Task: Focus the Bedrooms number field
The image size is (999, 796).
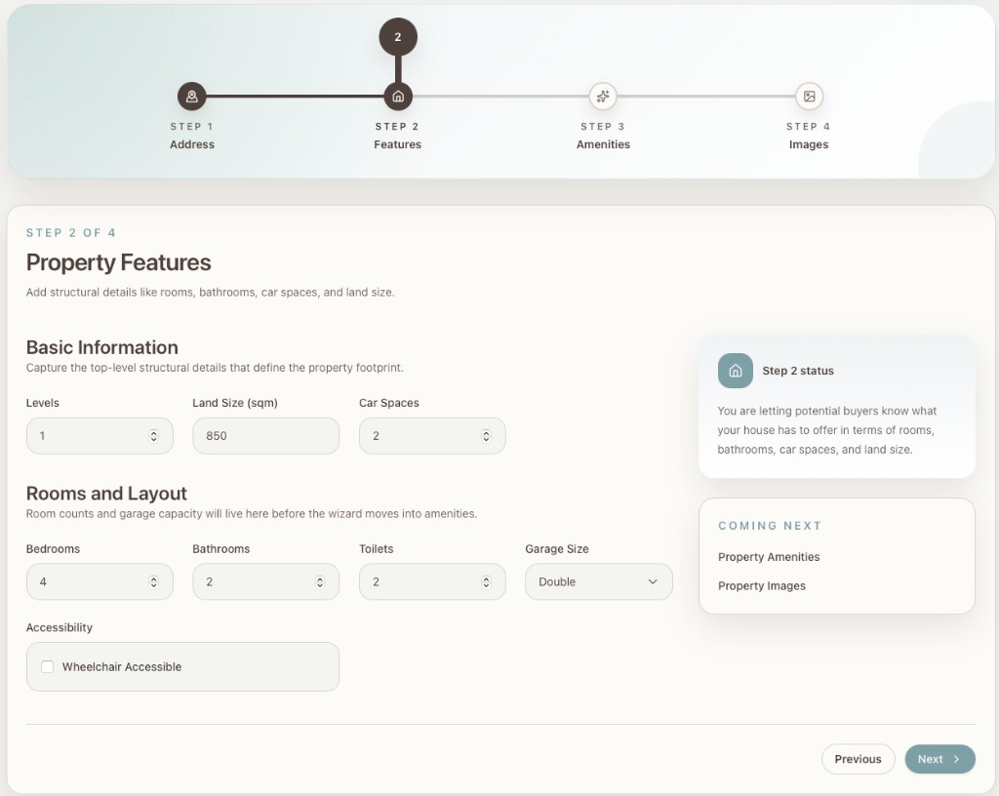Action: click(x=100, y=581)
